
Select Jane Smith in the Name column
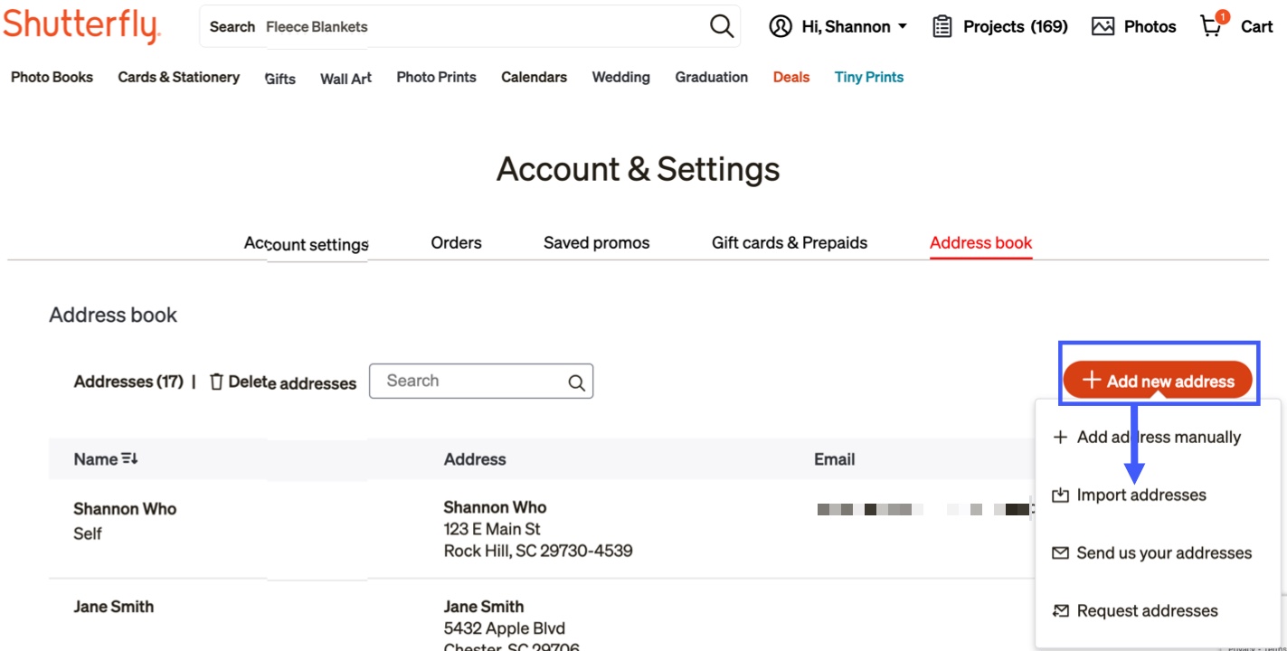point(114,606)
